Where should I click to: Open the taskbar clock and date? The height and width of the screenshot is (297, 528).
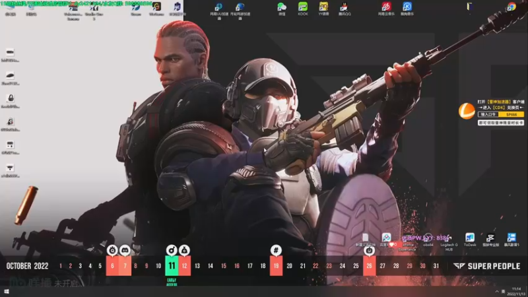tap(517, 292)
